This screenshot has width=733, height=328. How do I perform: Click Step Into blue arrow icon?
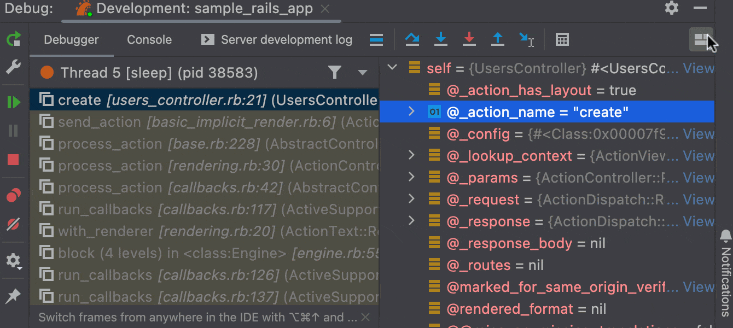(440, 39)
